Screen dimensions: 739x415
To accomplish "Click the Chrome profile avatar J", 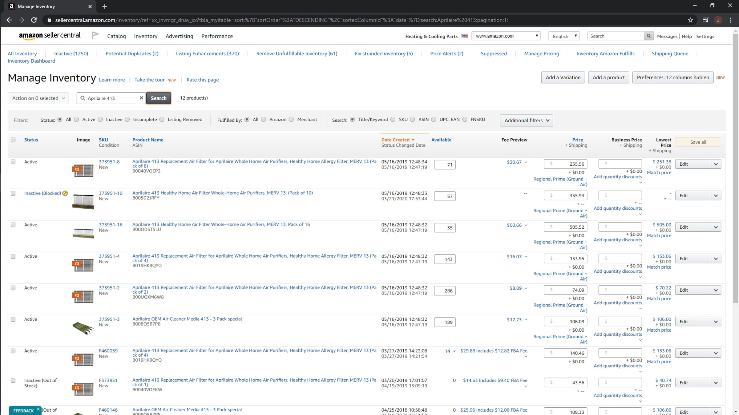I will [718, 20].
